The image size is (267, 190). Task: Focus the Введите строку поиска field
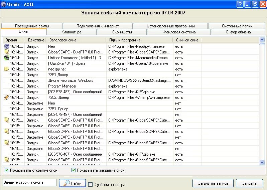point(29,183)
